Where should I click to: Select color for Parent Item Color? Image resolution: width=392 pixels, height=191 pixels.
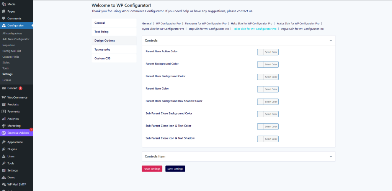268,89
